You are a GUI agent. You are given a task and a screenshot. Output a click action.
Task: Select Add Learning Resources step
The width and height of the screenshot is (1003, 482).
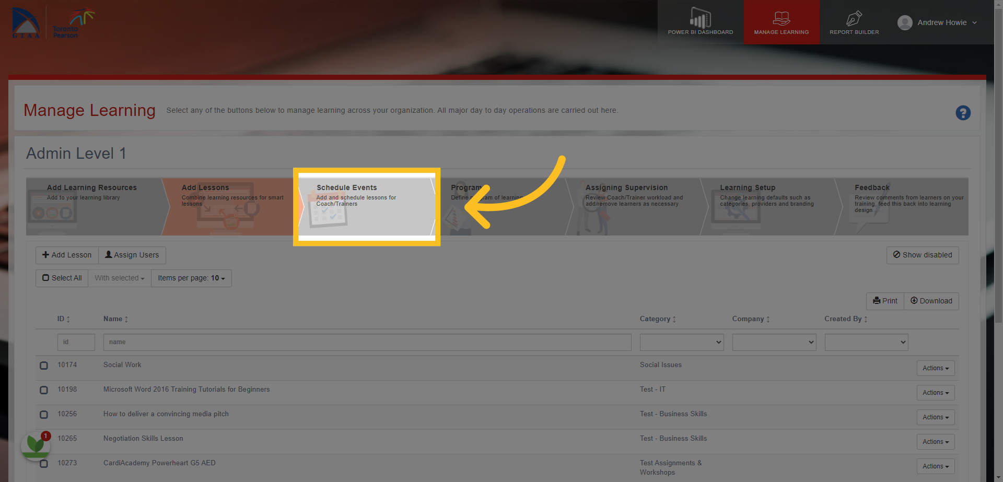tap(97, 206)
